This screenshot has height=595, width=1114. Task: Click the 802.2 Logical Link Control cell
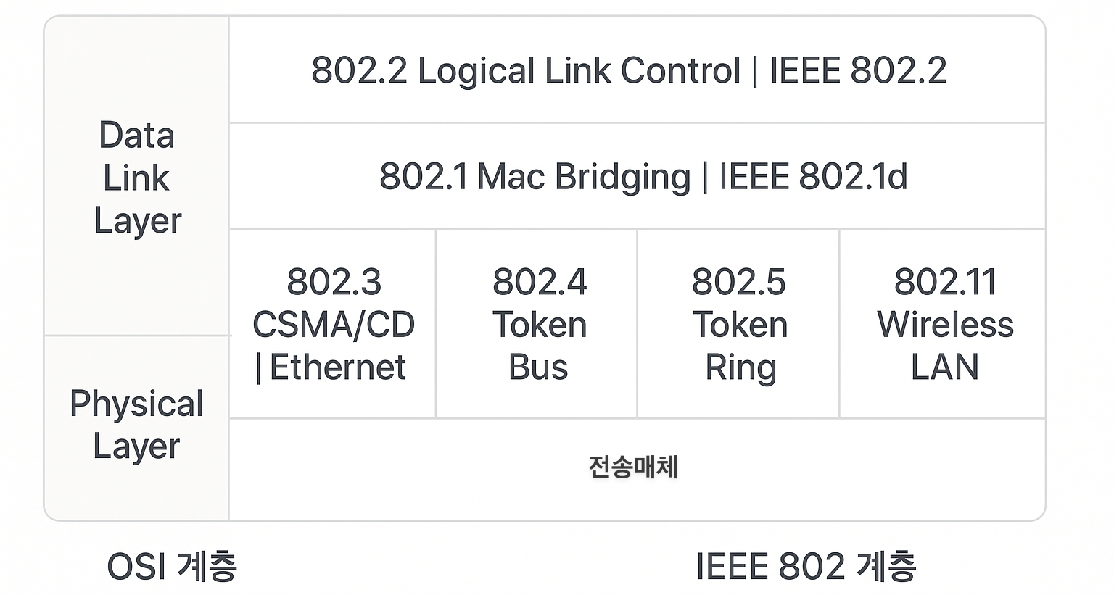click(x=637, y=70)
